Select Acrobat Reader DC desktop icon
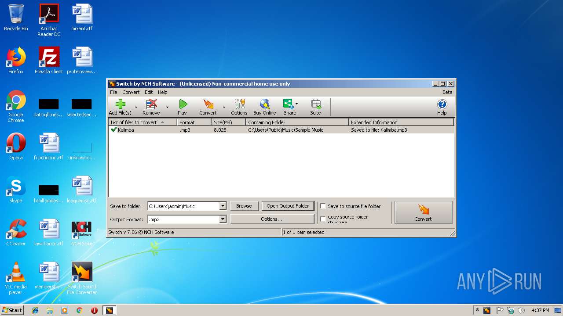The height and width of the screenshot is (316, 563). (49, 20)
